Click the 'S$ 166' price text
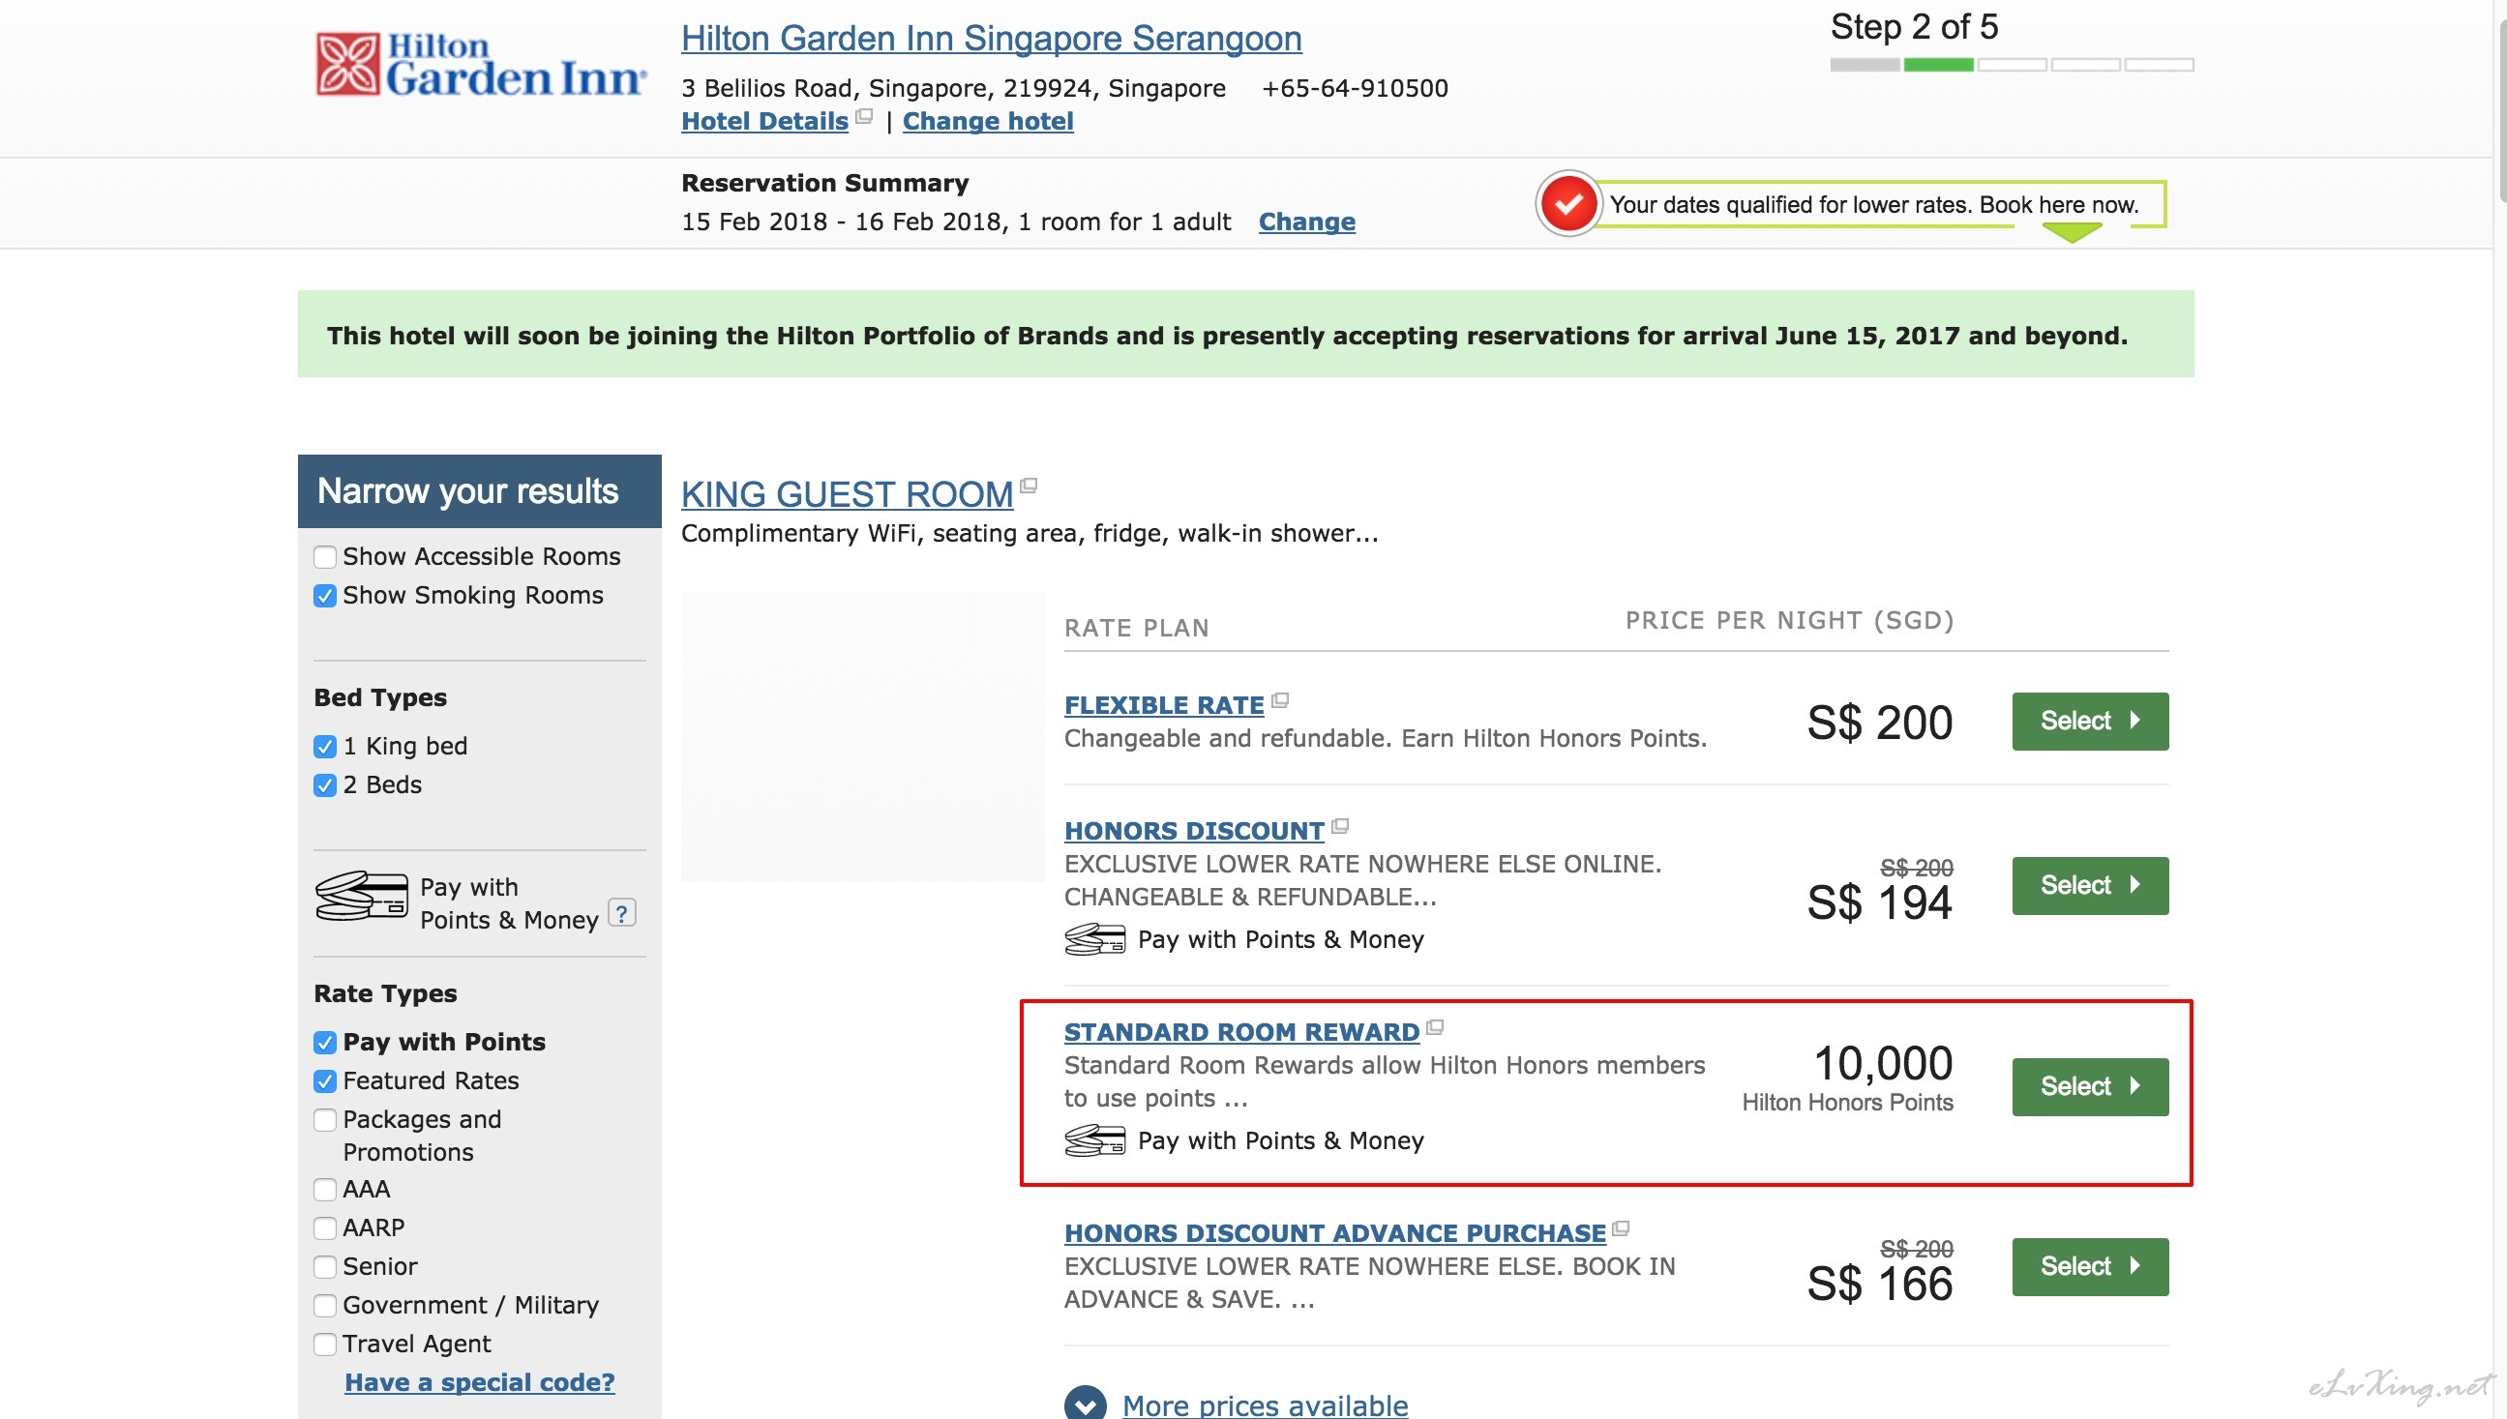 tap(1879, 1284)
